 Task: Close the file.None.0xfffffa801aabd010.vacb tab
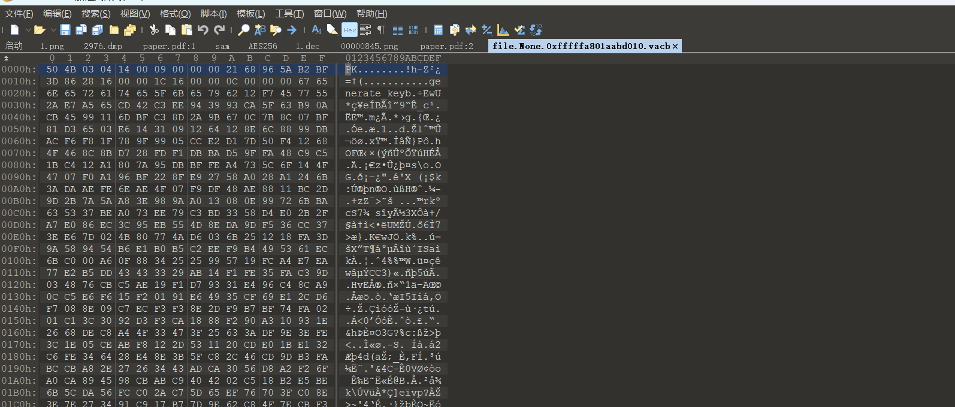click(675, 46)
